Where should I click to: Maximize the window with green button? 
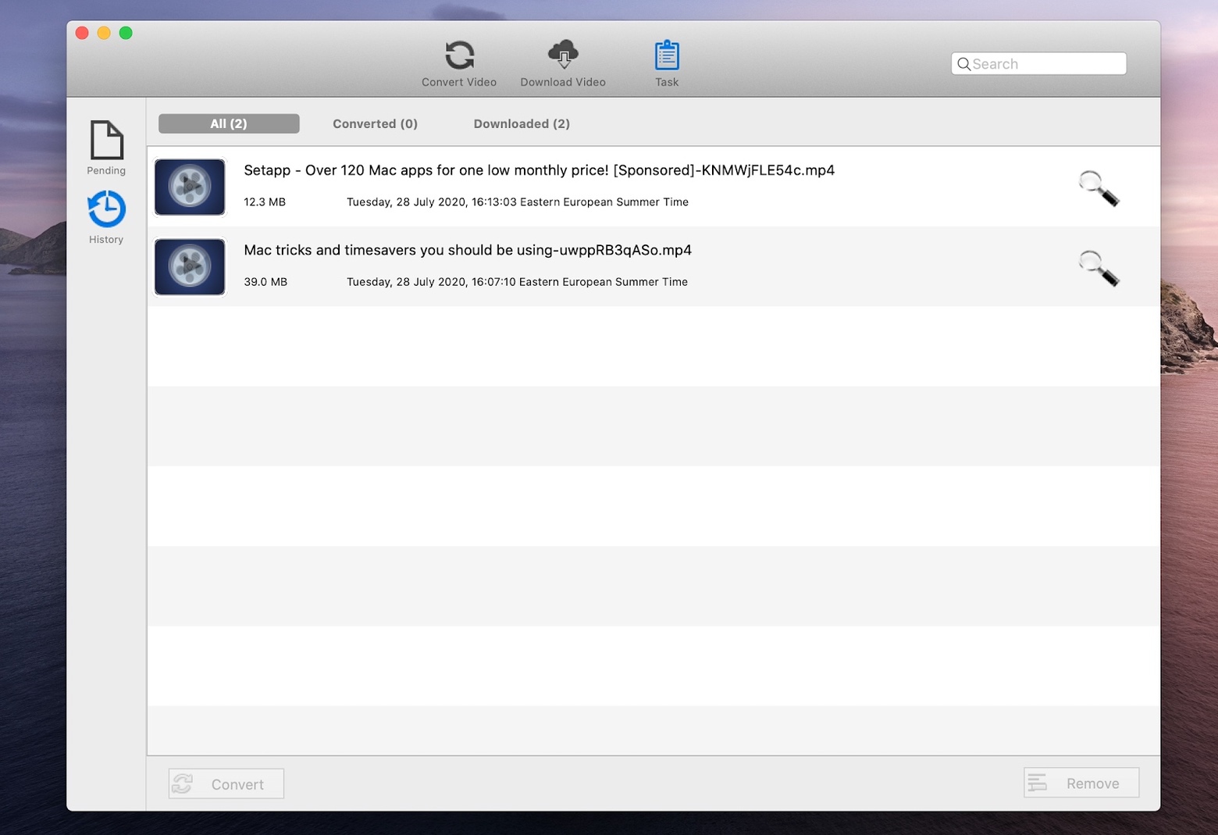pos(126,33)
